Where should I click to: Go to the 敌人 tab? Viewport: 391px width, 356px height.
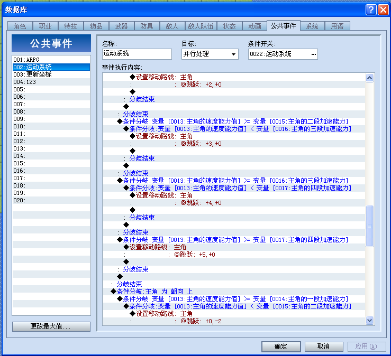point(172,26)
